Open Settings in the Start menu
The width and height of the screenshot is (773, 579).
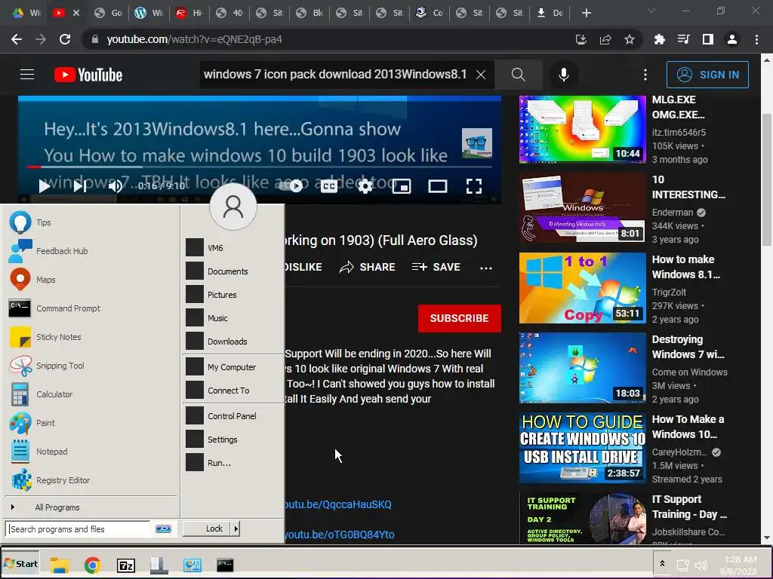pyautogui.click(x=234, y=440)
